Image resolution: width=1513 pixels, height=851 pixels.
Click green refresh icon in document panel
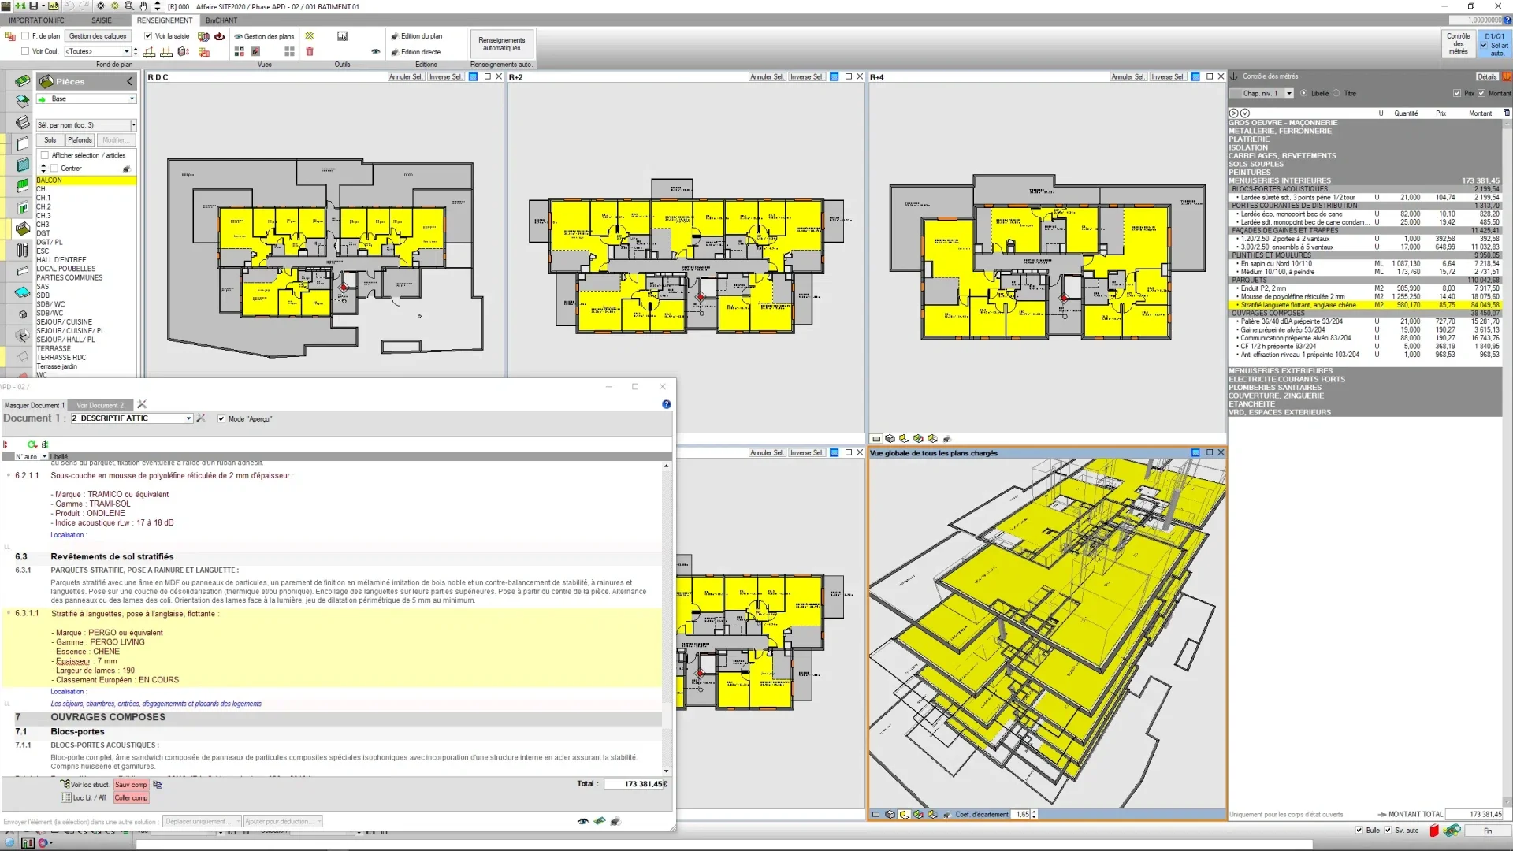pyautogui.click(x=32, y=444)
